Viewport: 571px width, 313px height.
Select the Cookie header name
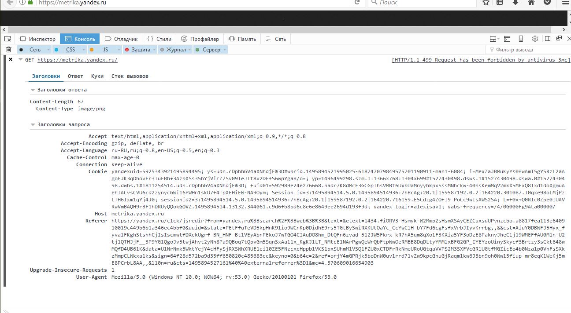coord(98,171)
